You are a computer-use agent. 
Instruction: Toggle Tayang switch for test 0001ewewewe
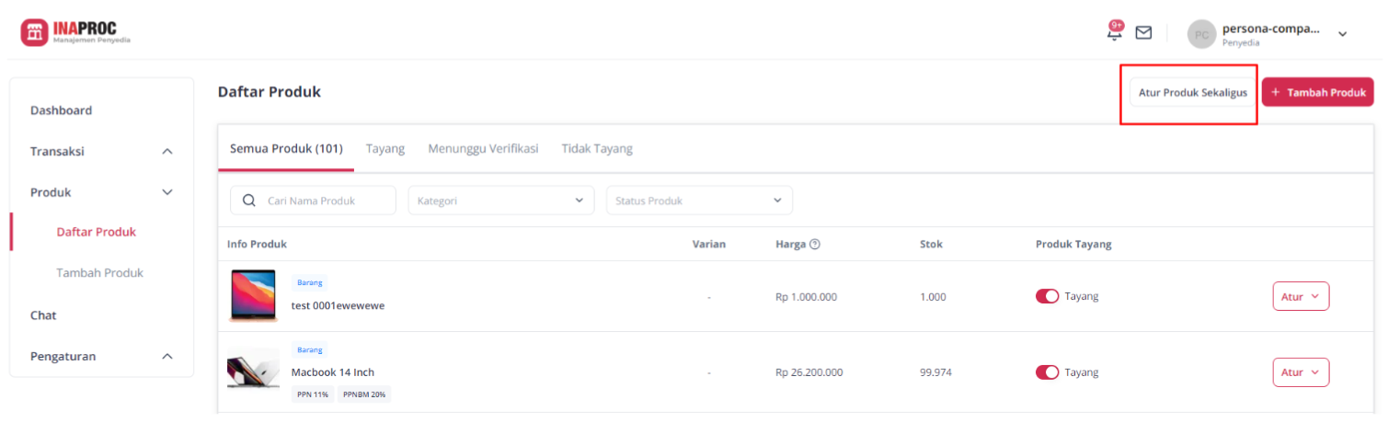1047,296
